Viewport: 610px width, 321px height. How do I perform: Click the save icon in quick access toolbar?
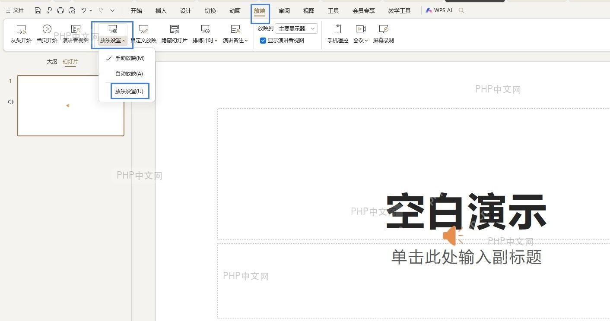pyautogui.click(x=38, y=10)
